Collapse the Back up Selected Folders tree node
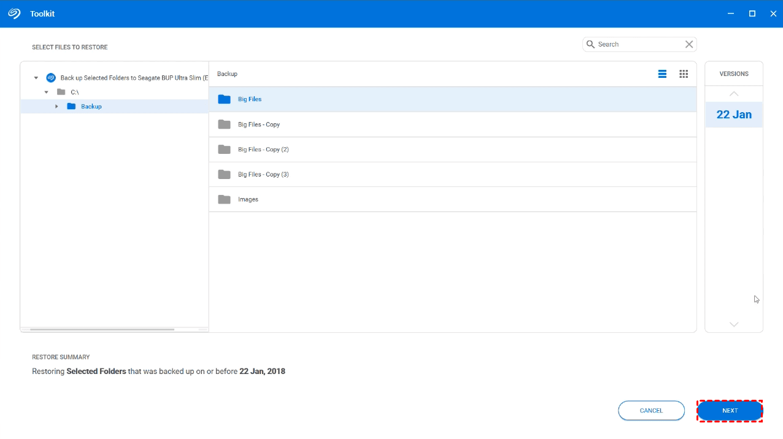Viewport: 783px width, 439px height. pyautogui.click(x=36, y=77)
